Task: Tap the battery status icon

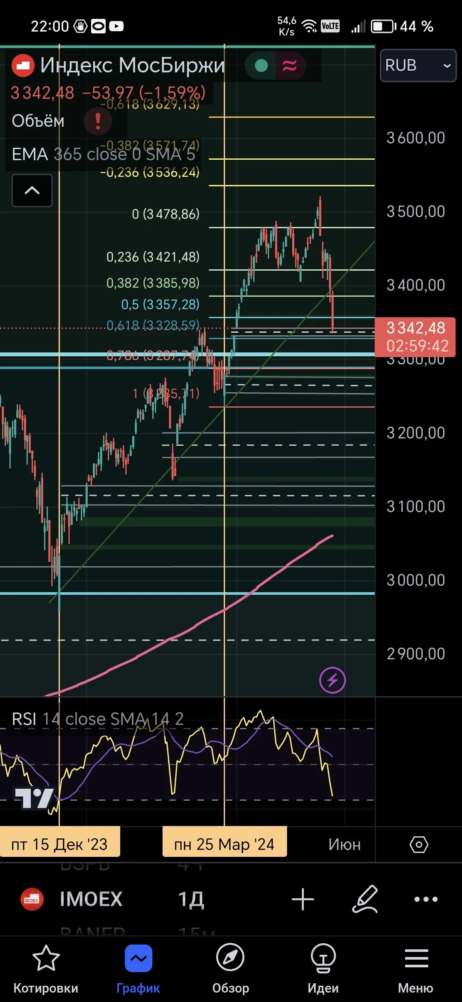Action: click(x=383, y=27)
